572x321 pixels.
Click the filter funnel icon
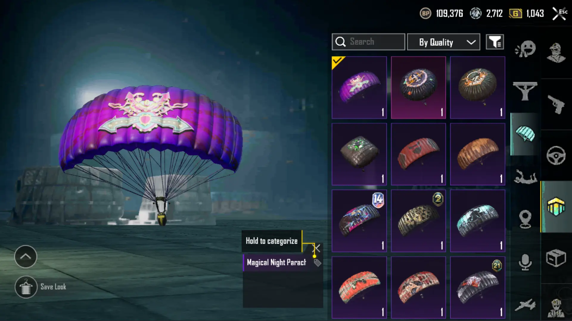coord(495,42)
